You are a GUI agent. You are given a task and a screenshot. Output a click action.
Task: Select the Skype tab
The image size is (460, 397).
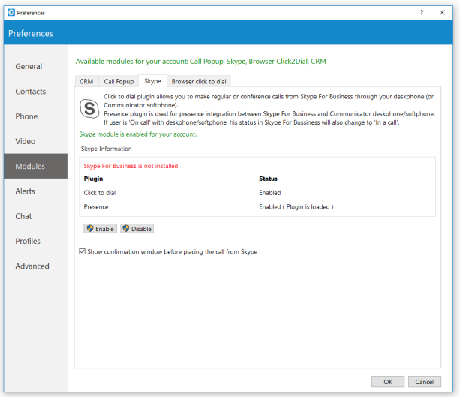coord(152,81)
